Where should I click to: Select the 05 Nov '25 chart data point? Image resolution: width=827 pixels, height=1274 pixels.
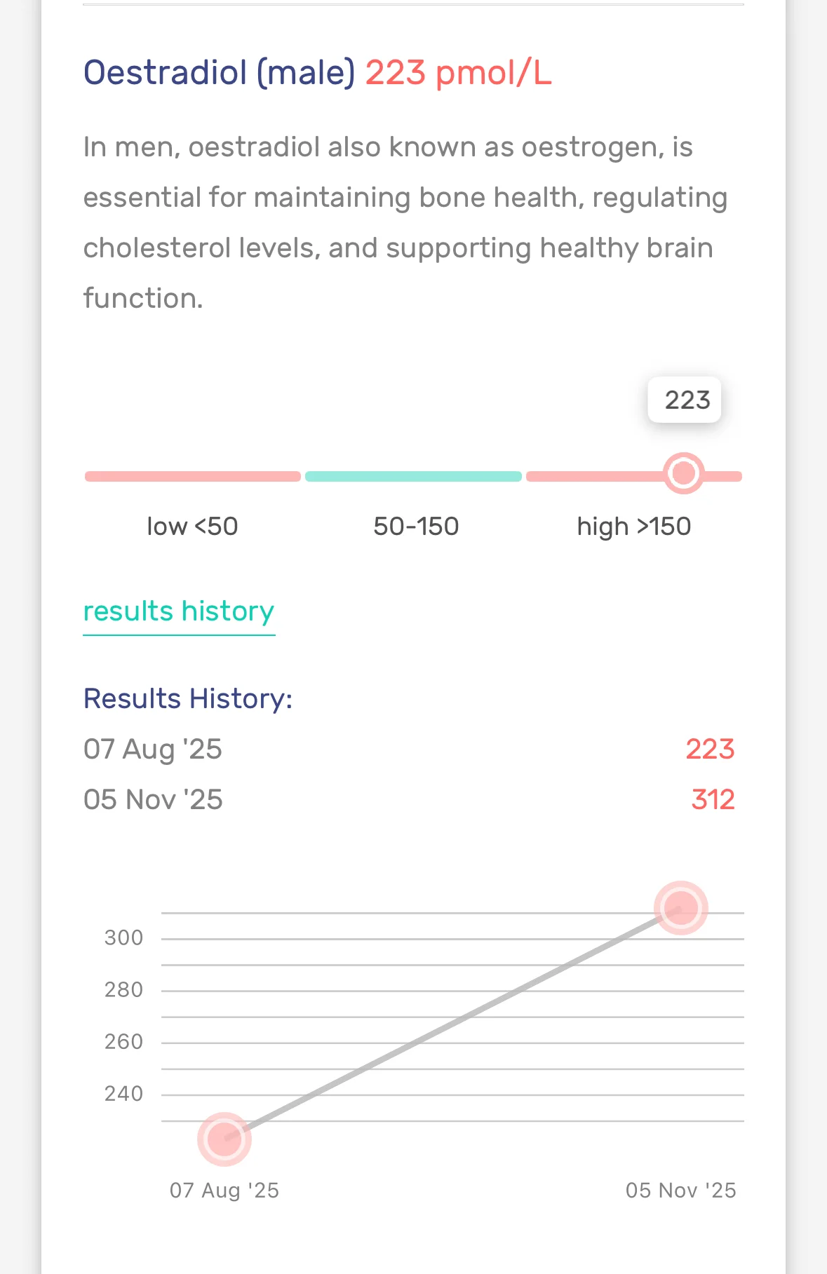(680, 908)
